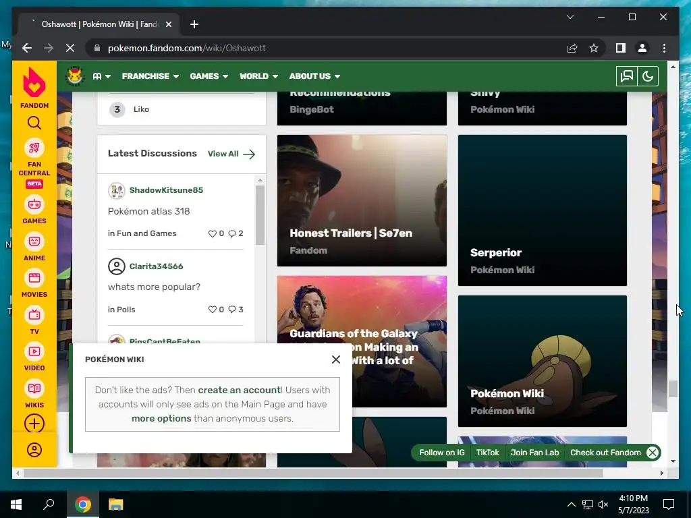This screenshot has height=518, width=691.
Task: Show hidden system tray icons
Action: [571, 505]
